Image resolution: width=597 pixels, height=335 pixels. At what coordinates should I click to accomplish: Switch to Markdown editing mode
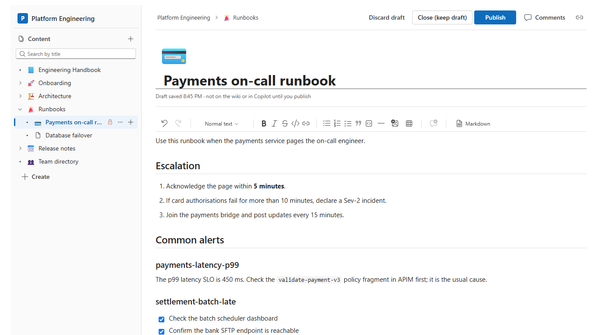pyautogui.click(x=473, y=123)
